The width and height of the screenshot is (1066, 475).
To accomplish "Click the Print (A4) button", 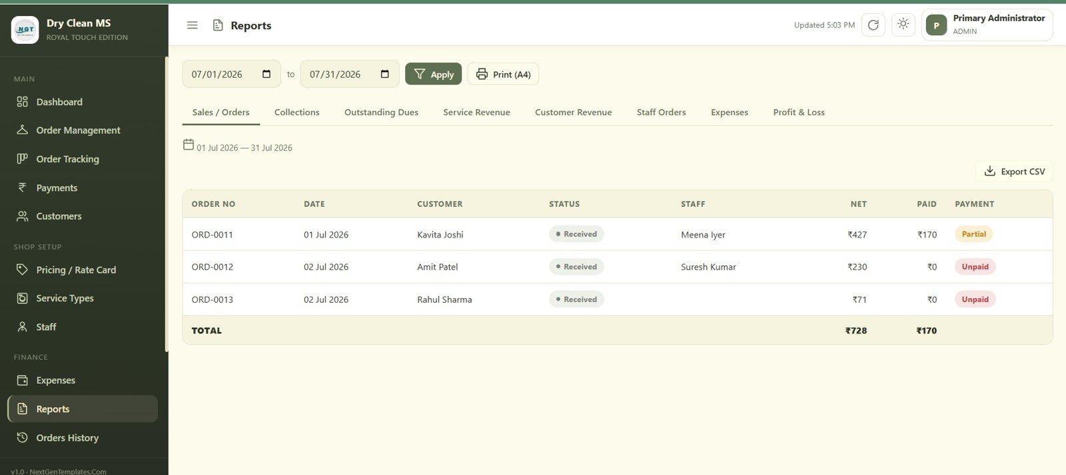I will click(503, 74).
